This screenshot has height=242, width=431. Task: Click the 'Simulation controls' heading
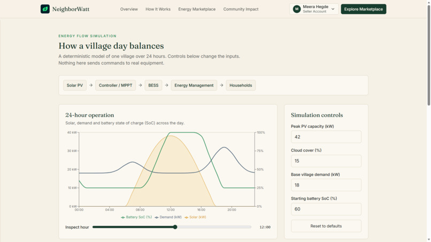(x=317, y=115)
